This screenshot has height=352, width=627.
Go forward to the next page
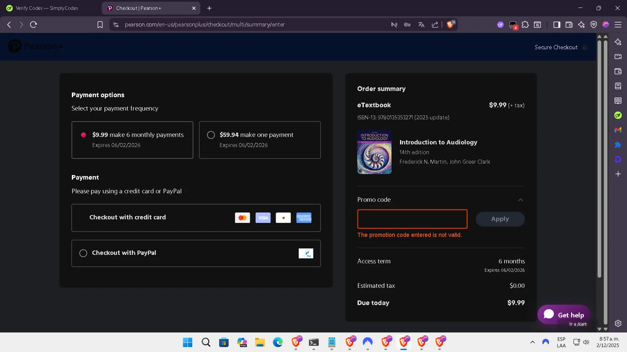pos(21,25)
